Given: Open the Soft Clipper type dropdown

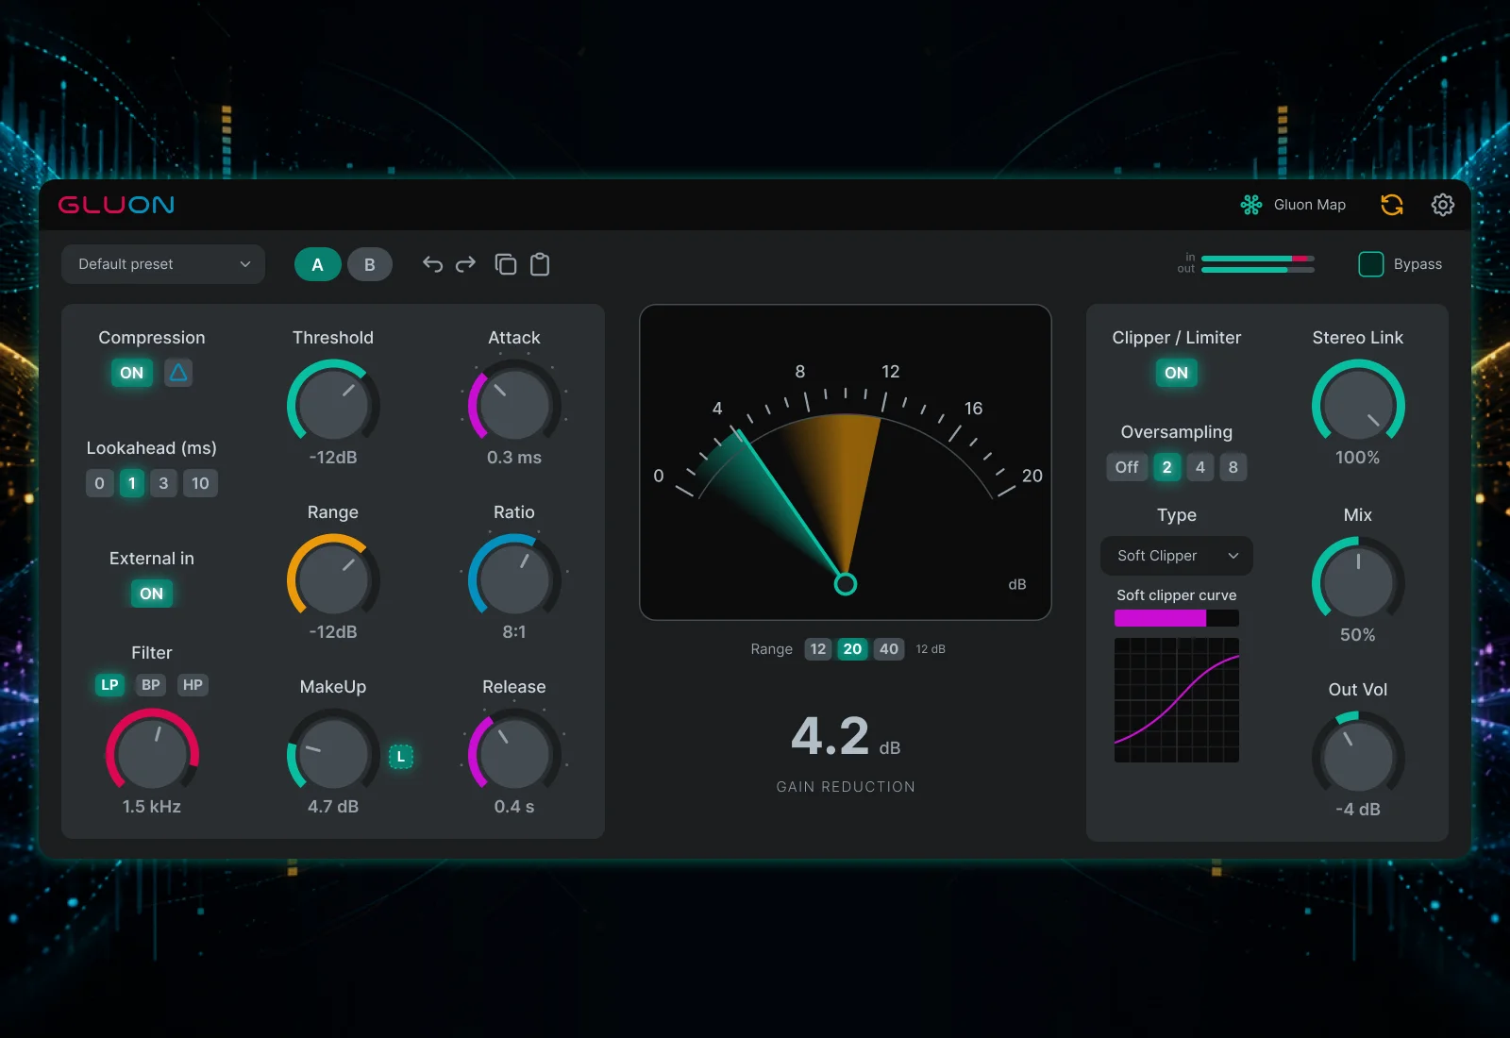Looking at the screenshot, I should 1177,556.
